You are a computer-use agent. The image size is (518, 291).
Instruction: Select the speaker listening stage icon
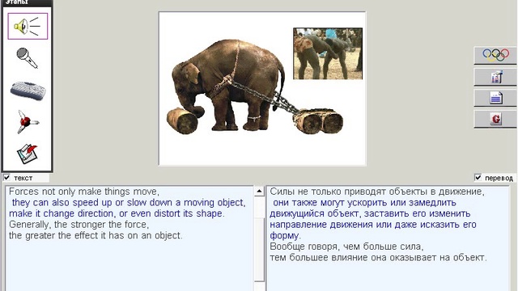[x=28, y=26]
